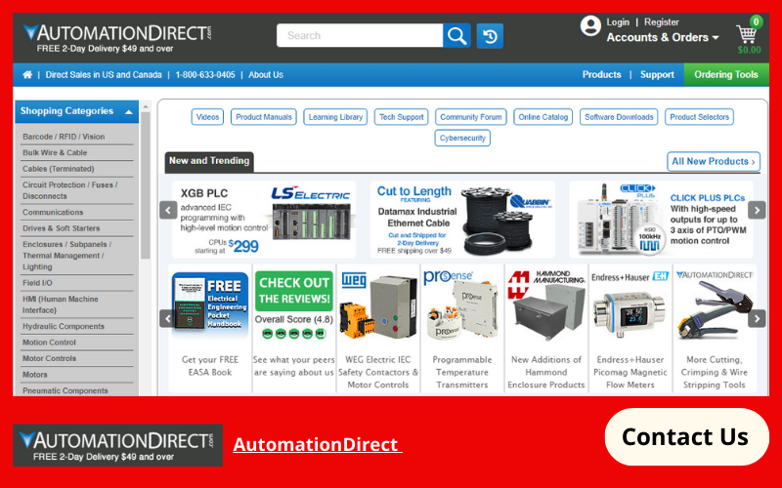Click the Cybersecurity button
782x488 pixels.
(x=462, y=138)
